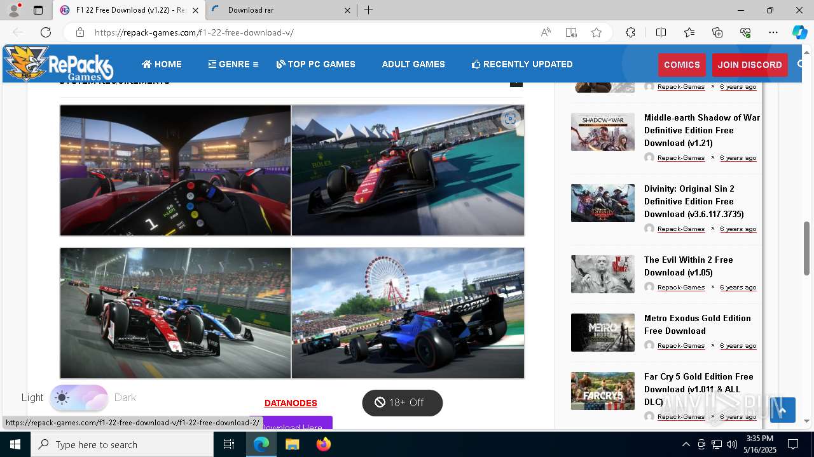Open cockpit view F1 screenshot
The image size is (814, 457).
[x=176, y=170]
